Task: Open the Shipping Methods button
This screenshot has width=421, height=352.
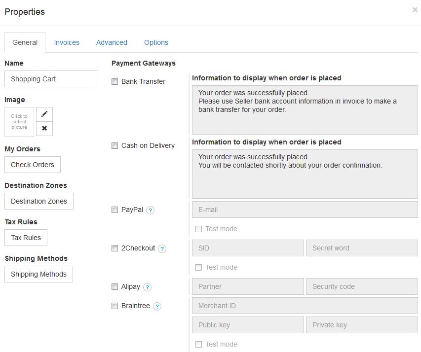Action: [38, 274]
